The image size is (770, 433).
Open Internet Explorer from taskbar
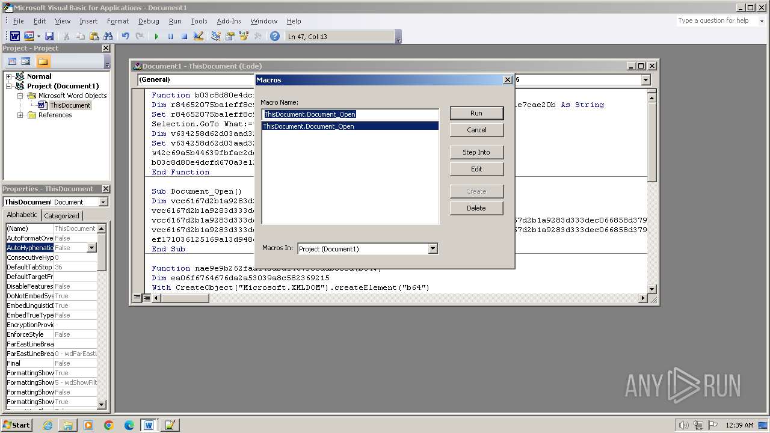48,425
